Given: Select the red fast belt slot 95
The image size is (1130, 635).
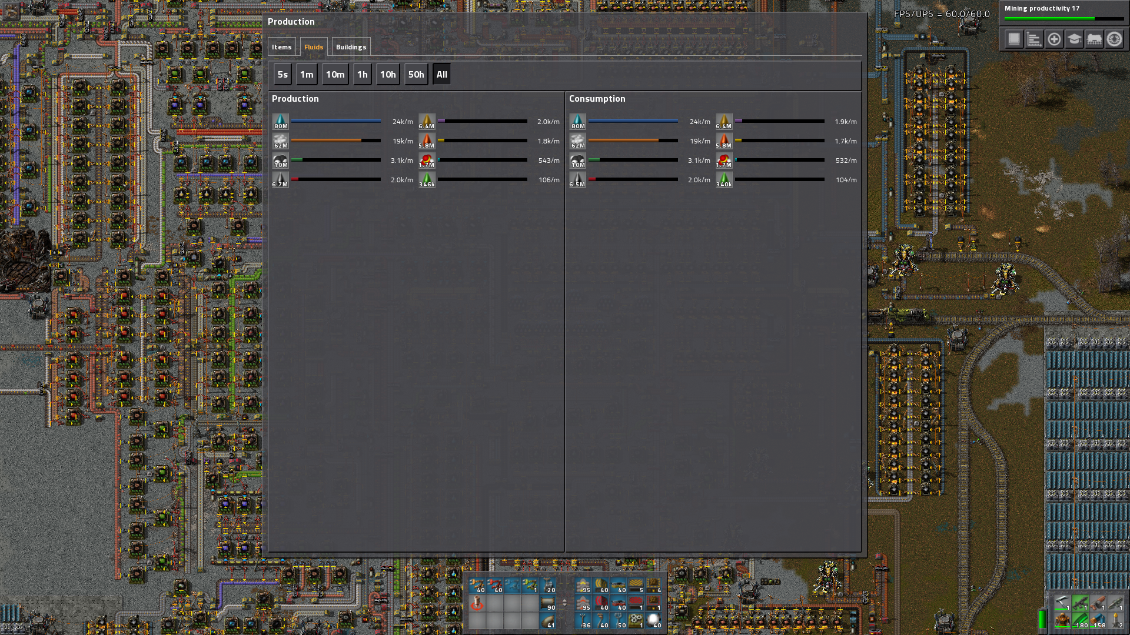Looking at the screenshot, I should pyautogui.click(x=583, y=603).
